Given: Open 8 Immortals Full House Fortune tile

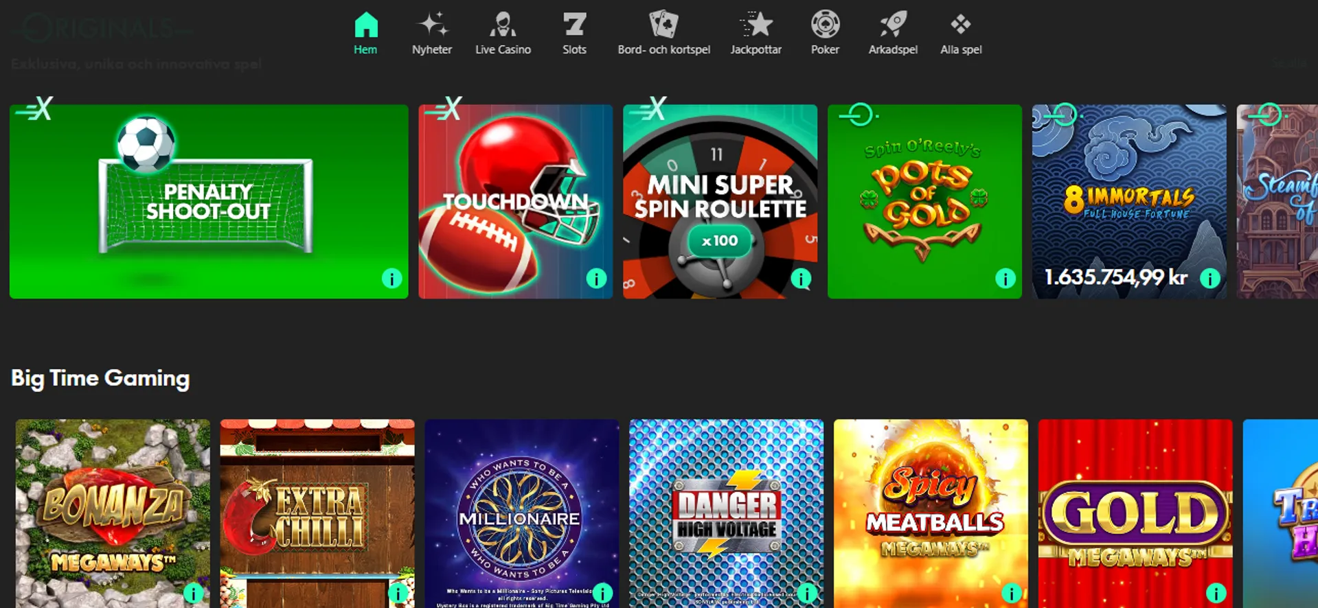Looking at the screenshot, I should click(x=1129, y=202).
